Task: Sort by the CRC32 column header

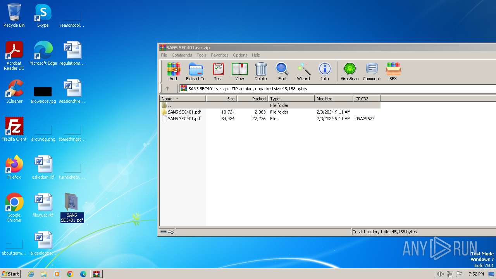Action: (x=367, y=99)
